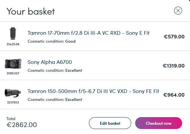The image size is (190, 134).
Task: Click the €579.00 price
Action: tap(174, 36)
